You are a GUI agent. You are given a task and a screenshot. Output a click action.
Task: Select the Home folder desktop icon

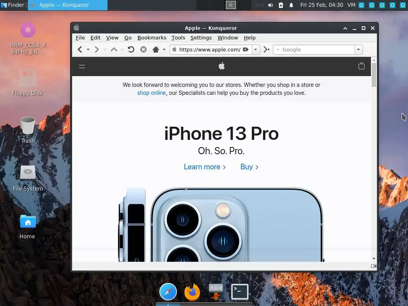(27, 227)
